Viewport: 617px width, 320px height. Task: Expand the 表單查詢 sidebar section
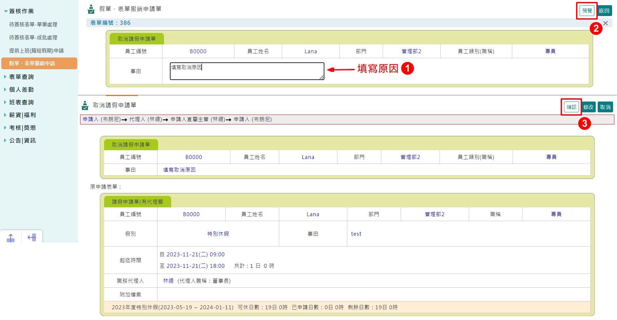tap(23, 76)
